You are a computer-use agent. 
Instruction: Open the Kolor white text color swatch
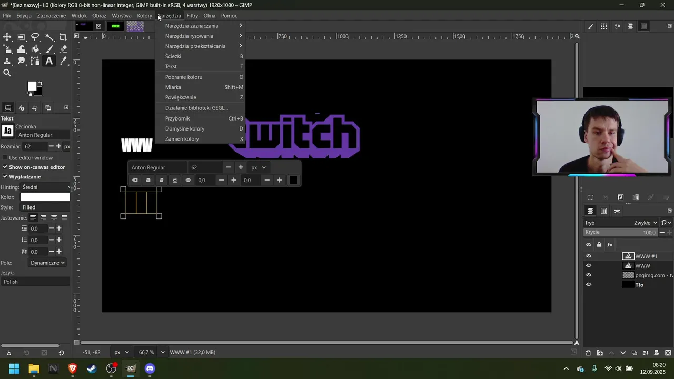click(45, 197)
